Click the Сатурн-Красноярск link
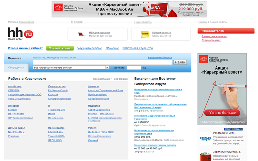258x161 pixels. [99, 136]
